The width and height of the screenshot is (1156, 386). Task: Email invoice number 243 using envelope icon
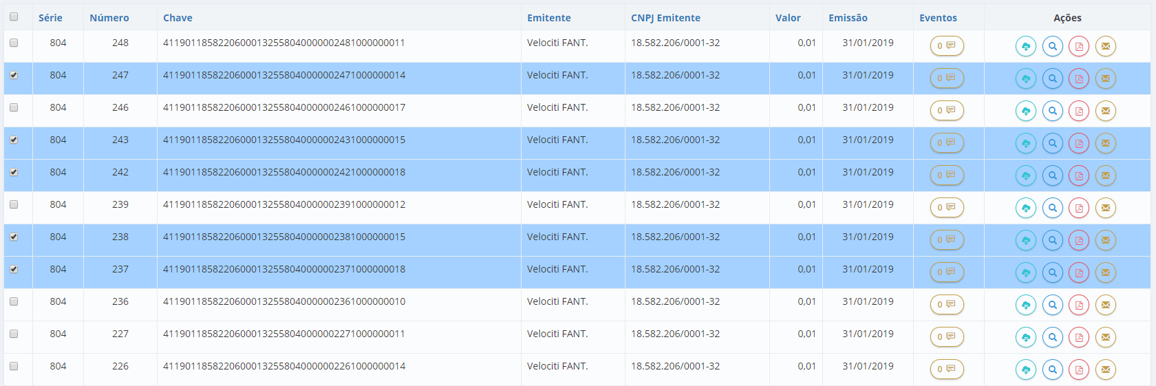(1105, 143)
